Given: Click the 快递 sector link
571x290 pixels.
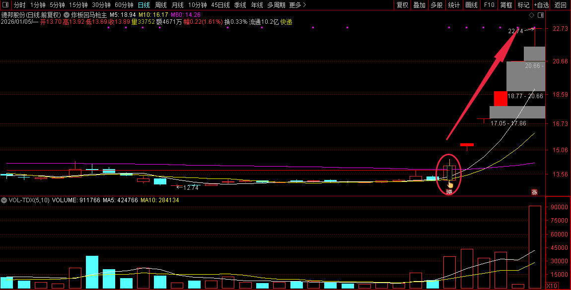Looking at the screenshot, I should (x=286, y=22).
